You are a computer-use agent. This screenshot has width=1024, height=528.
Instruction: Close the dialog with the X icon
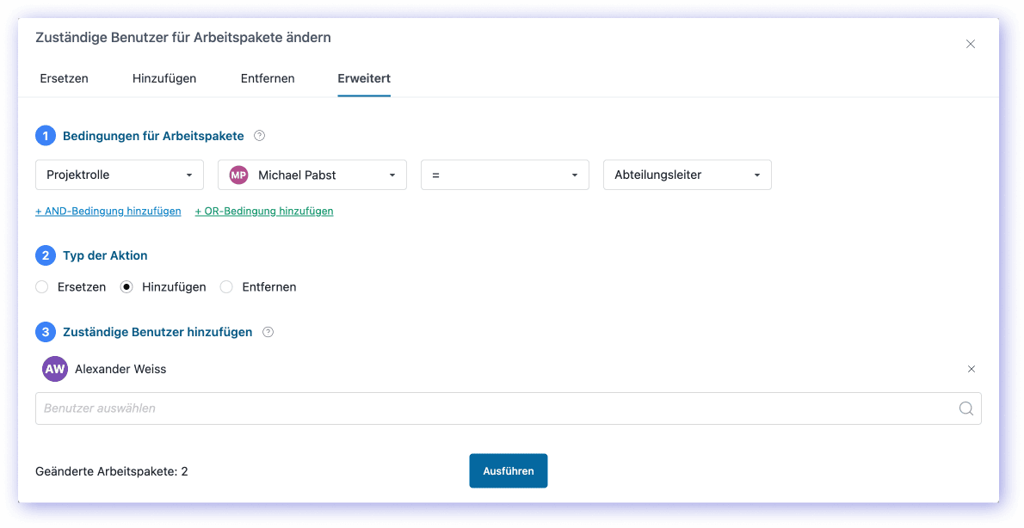coord(971,44)
